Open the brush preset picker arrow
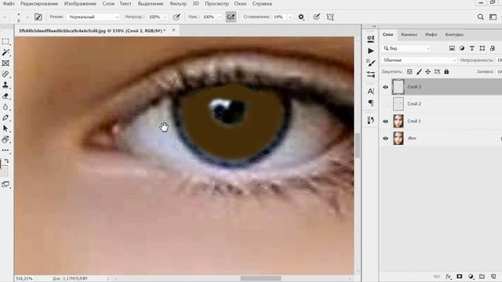 (x=27, y=17)
